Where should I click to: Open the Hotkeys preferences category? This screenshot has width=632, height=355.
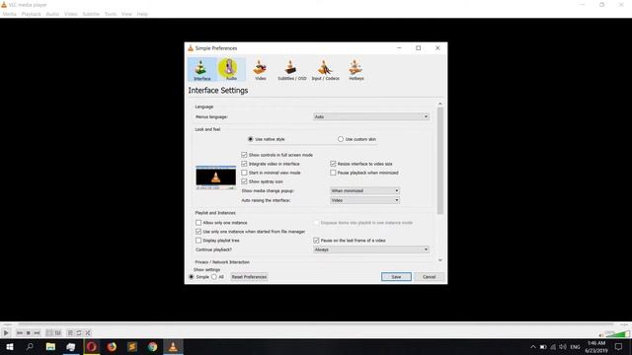[x=355, y=69]
